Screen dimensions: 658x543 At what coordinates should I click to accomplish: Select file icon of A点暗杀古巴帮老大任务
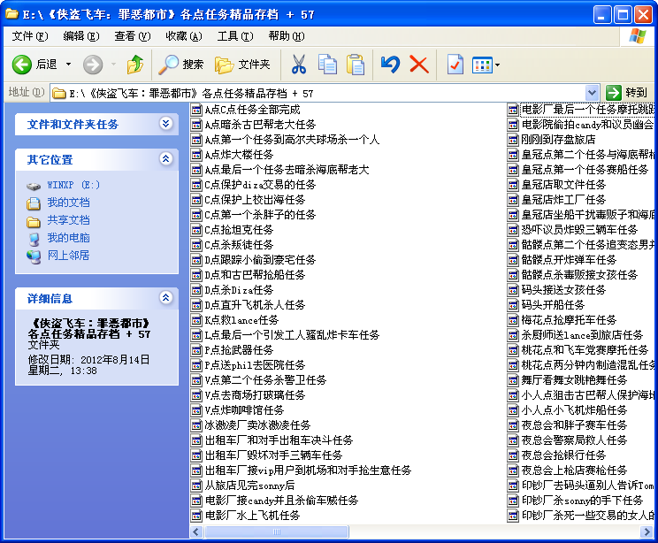[196, 125]
